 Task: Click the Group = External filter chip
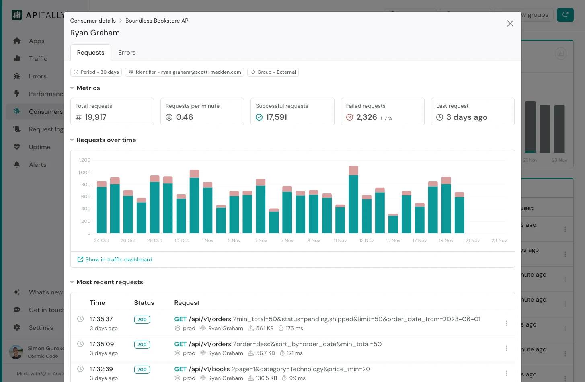[x=273, y=72]
